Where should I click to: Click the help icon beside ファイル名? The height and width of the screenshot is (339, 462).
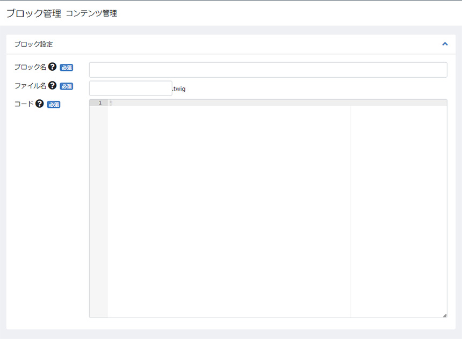point(52,85)
